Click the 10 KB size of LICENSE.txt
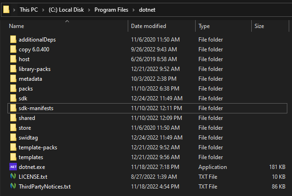 tap(278, 177)
